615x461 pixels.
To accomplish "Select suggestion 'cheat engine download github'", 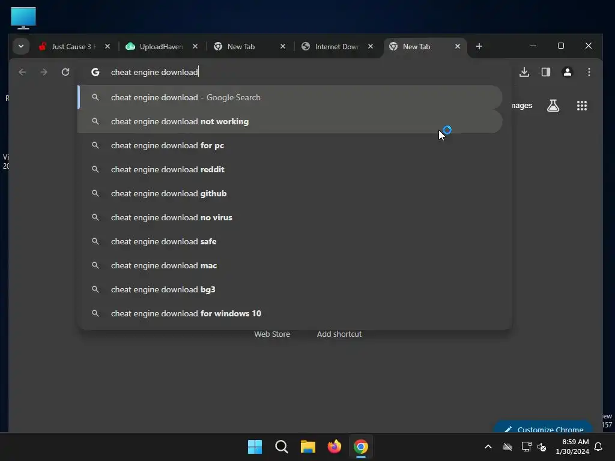I will click(x=290, y=193).
